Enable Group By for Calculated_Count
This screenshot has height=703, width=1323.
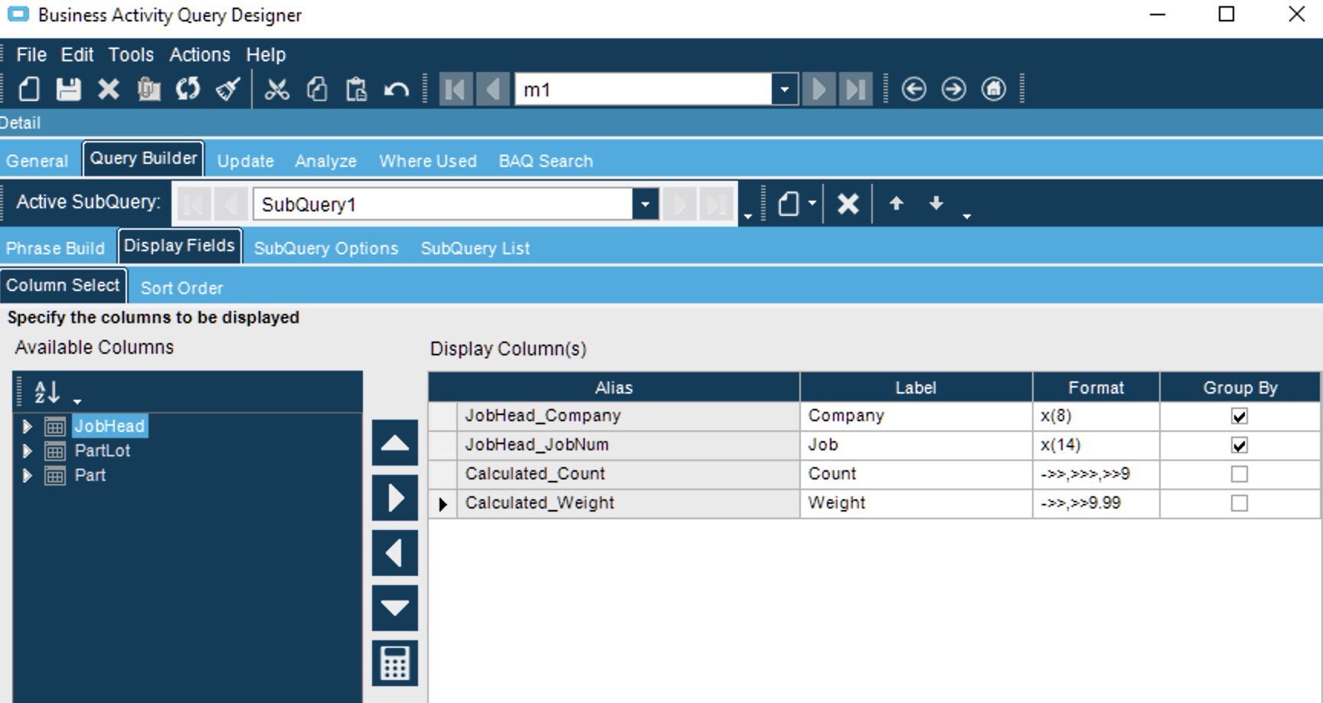(1239, 474)
